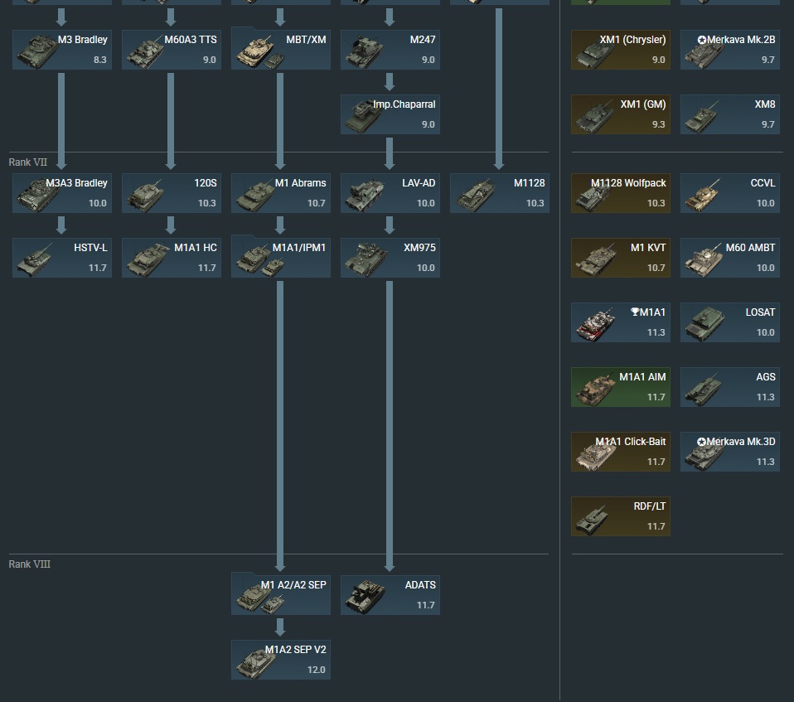Click the M1 Abrams tank icon
This screenshot has width=794, height=702.
(255, 196)
